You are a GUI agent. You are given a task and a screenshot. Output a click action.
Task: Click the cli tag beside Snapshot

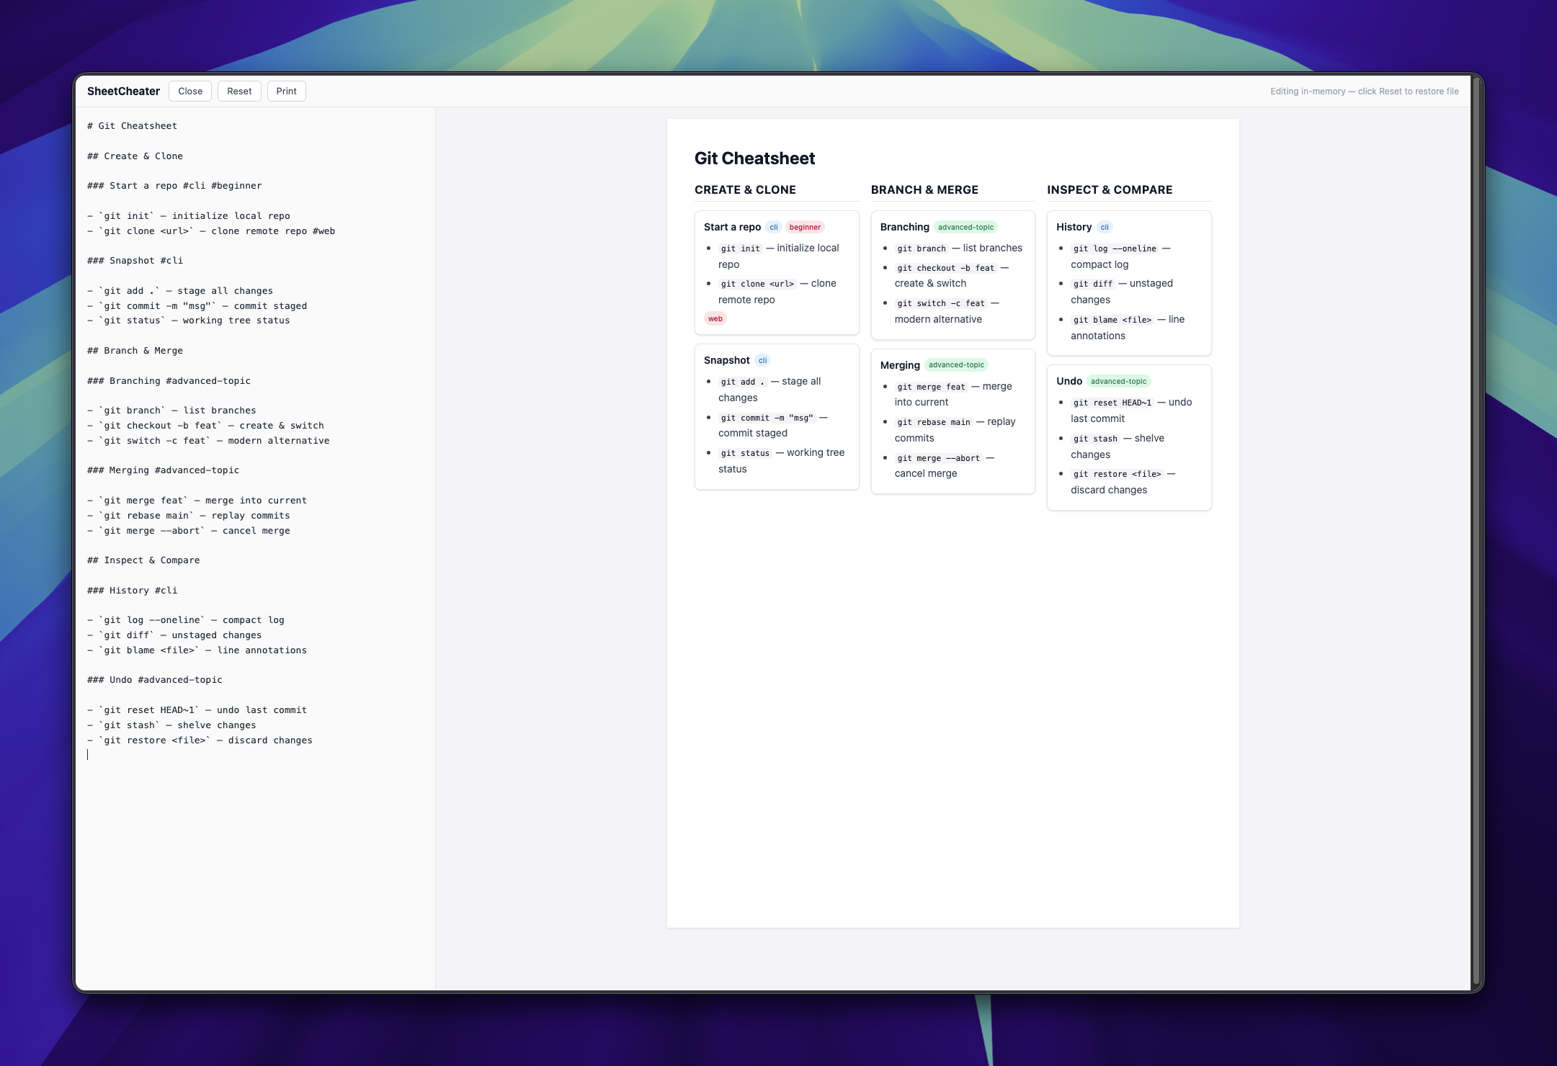pyautogui.click(x=762, y=360)
